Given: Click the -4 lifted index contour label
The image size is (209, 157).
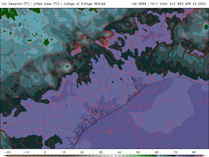Looking at the screenshot, I should tap(186, 32).
